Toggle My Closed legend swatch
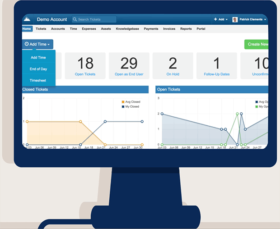280x229 pixels. (123, 106)
